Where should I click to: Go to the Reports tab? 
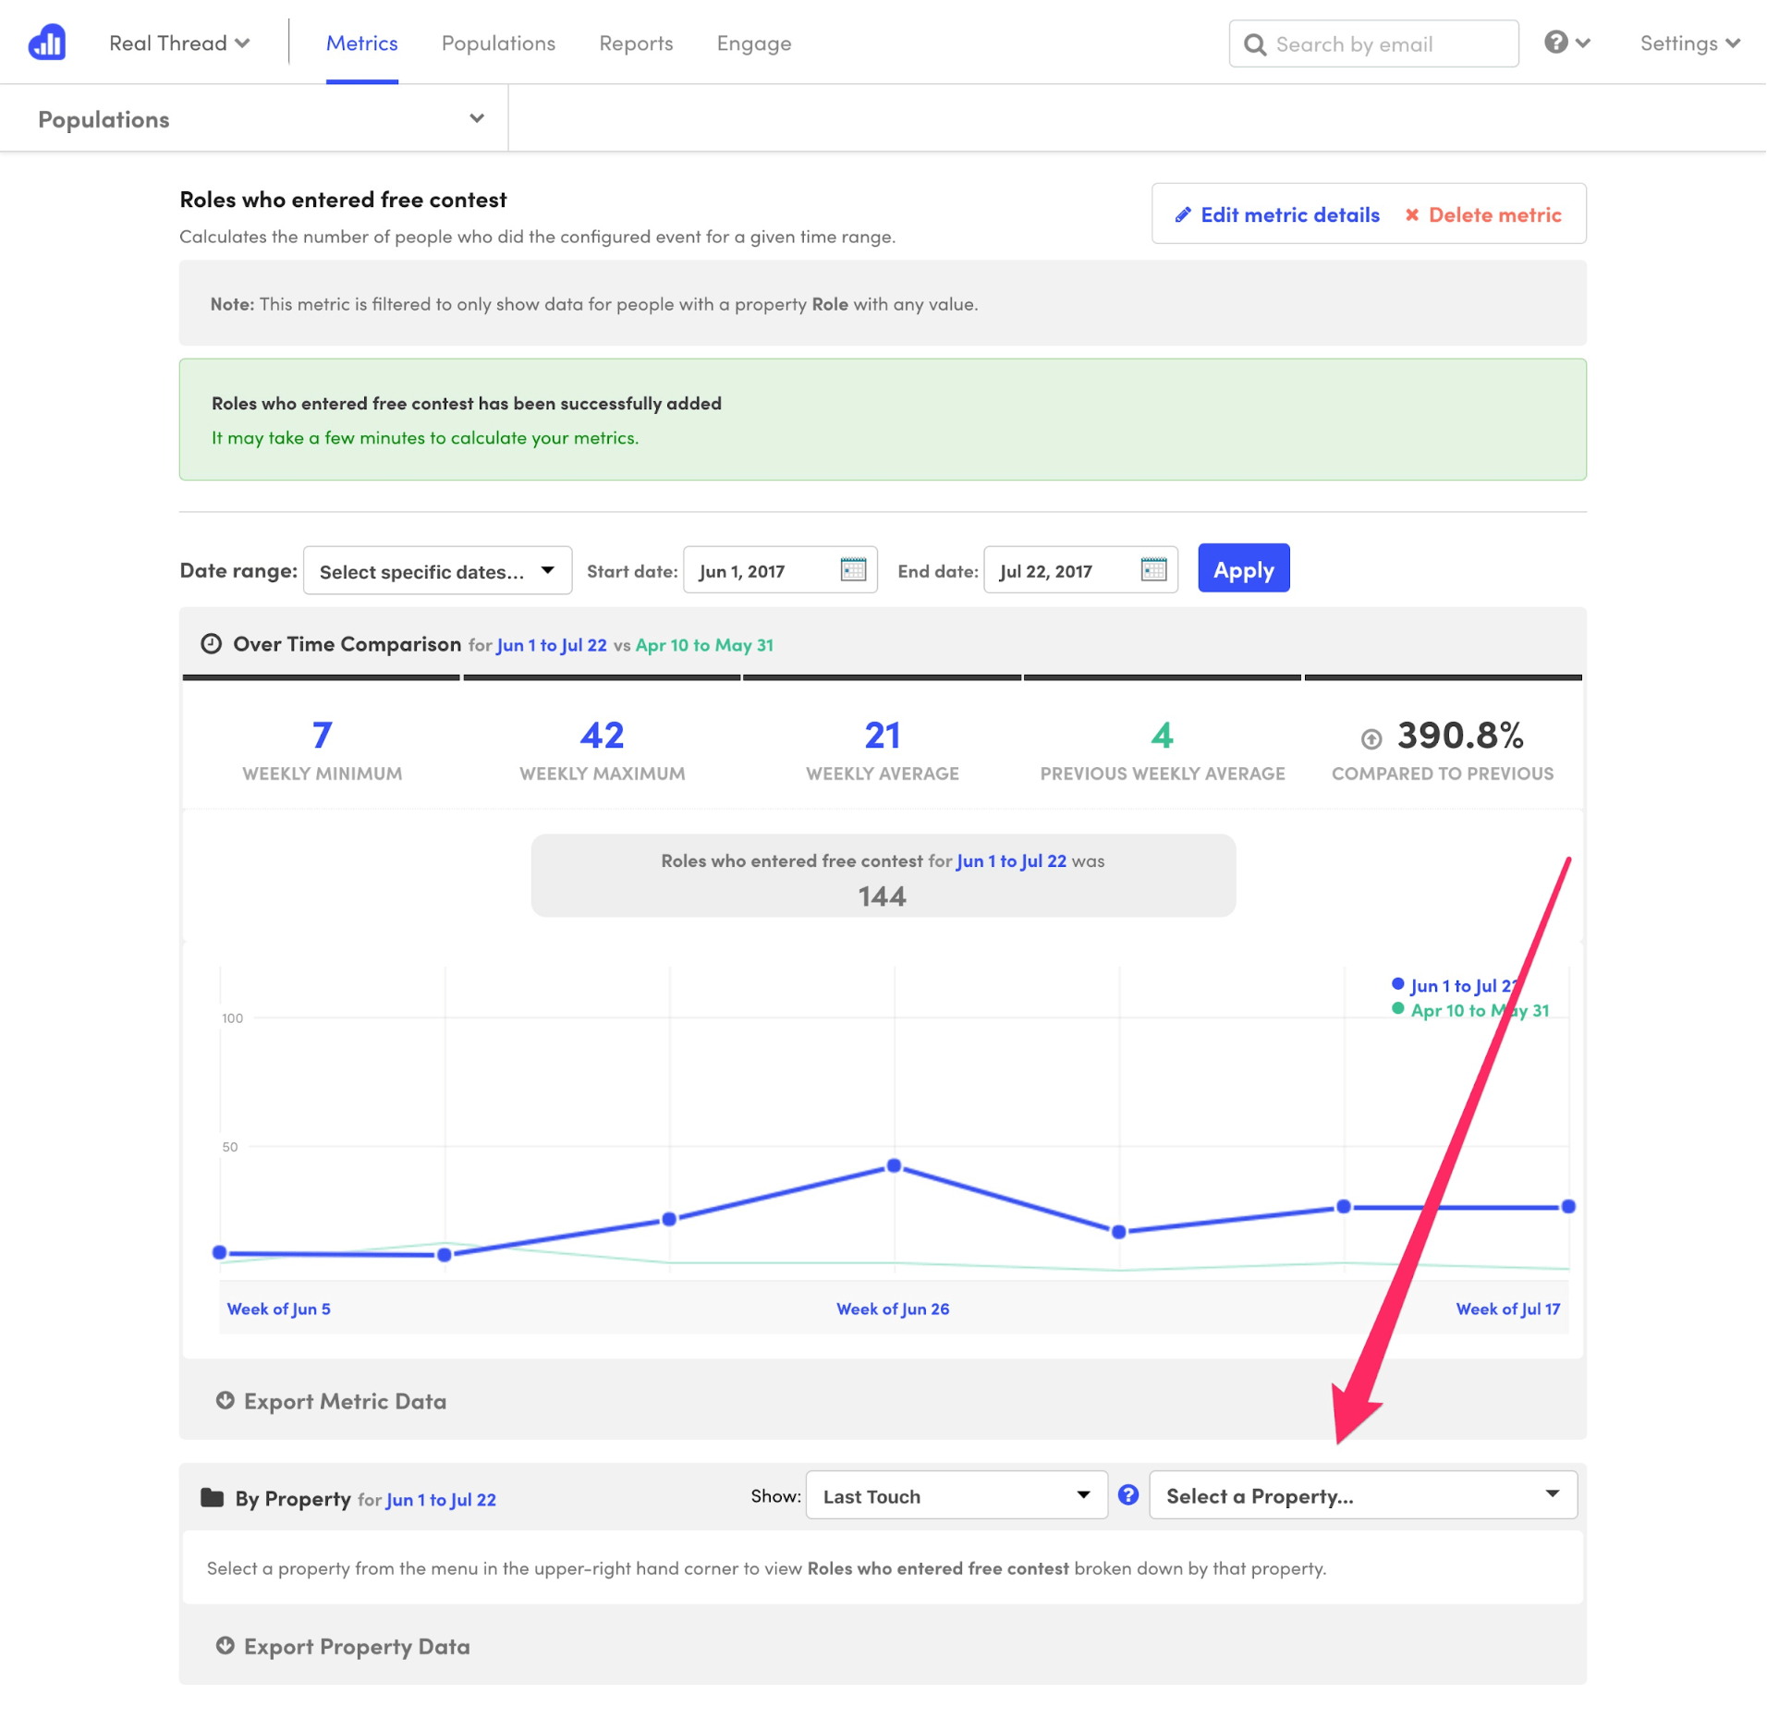pyautogui.click(x=636, y=43)
